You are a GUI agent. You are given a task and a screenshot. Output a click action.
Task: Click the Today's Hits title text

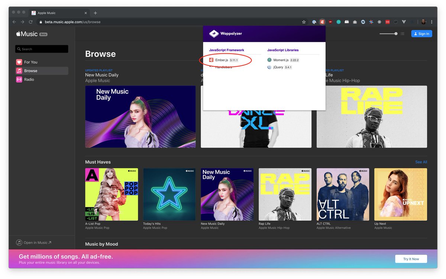tap(152, 224)
